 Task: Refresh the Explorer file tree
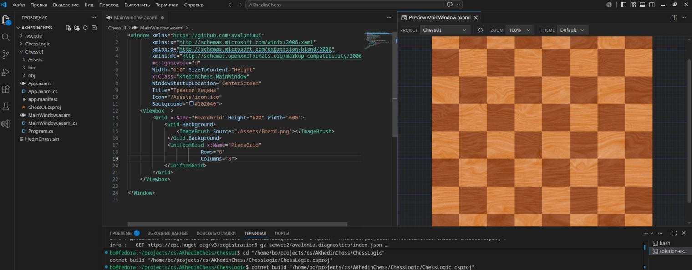click(85, 28)
